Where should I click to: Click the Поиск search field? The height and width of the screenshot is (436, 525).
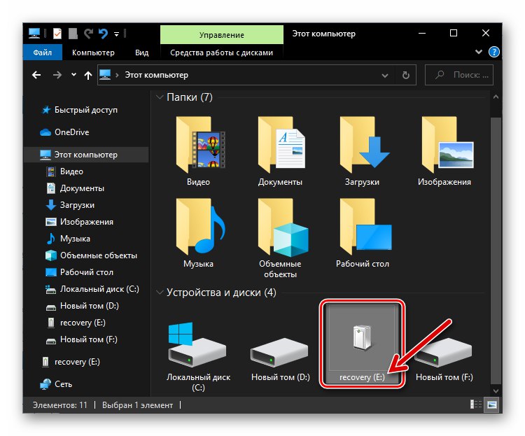point(459,75)
